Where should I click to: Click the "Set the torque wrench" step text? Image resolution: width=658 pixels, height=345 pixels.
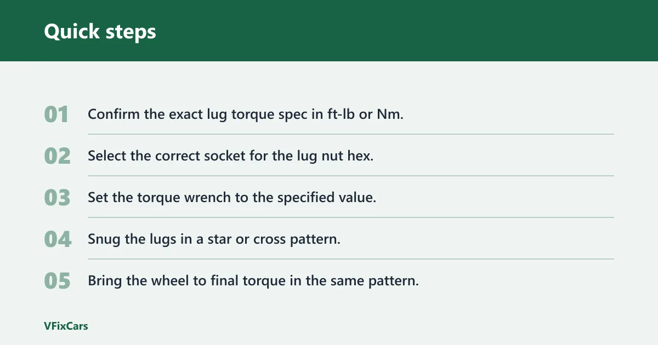pyautogui.click(x=232, y=198)
